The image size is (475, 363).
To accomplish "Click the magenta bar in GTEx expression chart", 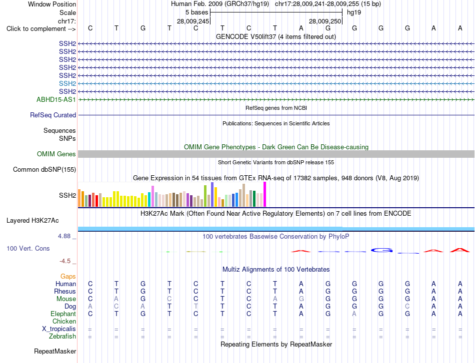I will (x=265, y=194).
